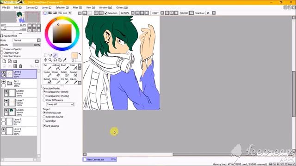The image size is (296, 166).
Task: Switch to the New Canvas.sai tab
Action: [x=100, y=159]
